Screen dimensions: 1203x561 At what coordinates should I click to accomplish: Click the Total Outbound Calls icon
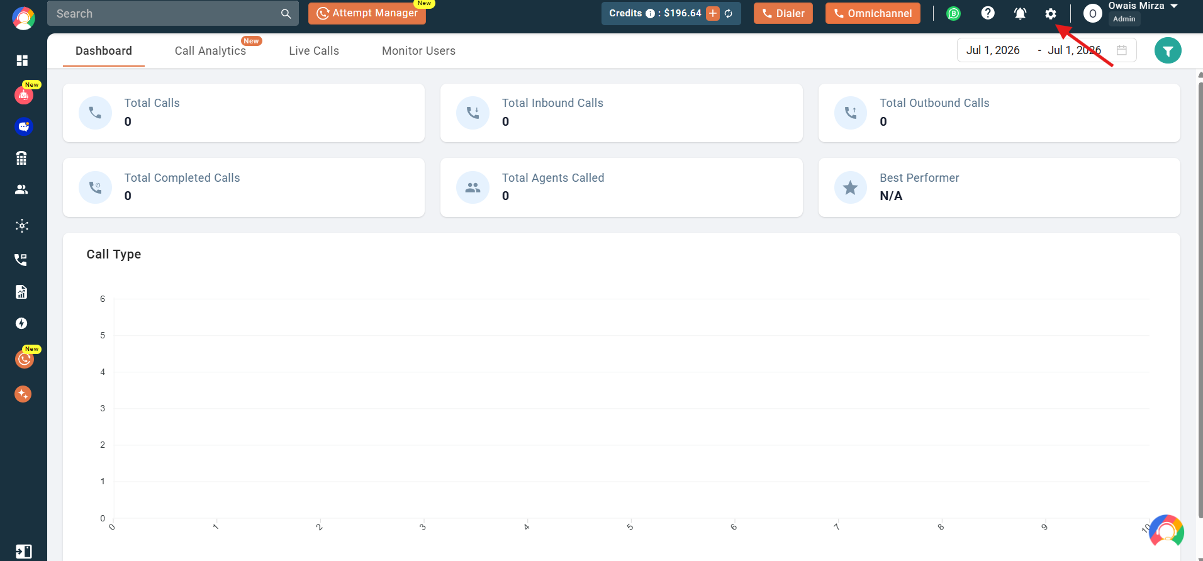coord(851,113)
